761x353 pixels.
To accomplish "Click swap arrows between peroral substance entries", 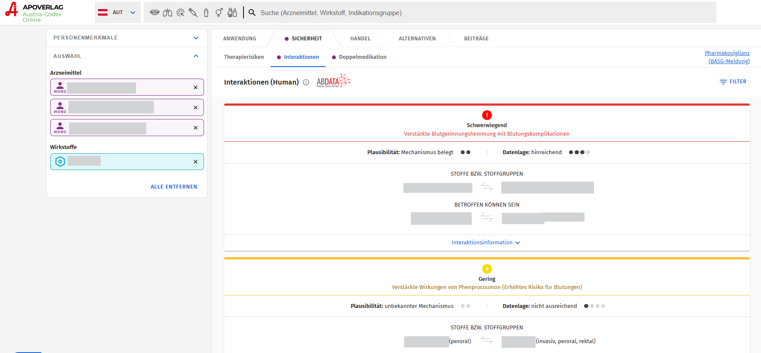I will click(x=487, y=341).
